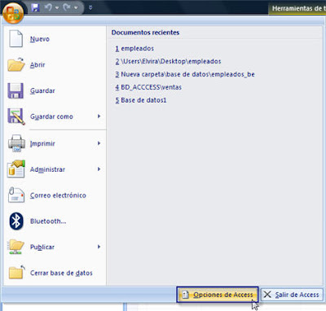The image size is (326, 311).
Task: Select the Nuevo menu label
Action: tap(40, 39)
